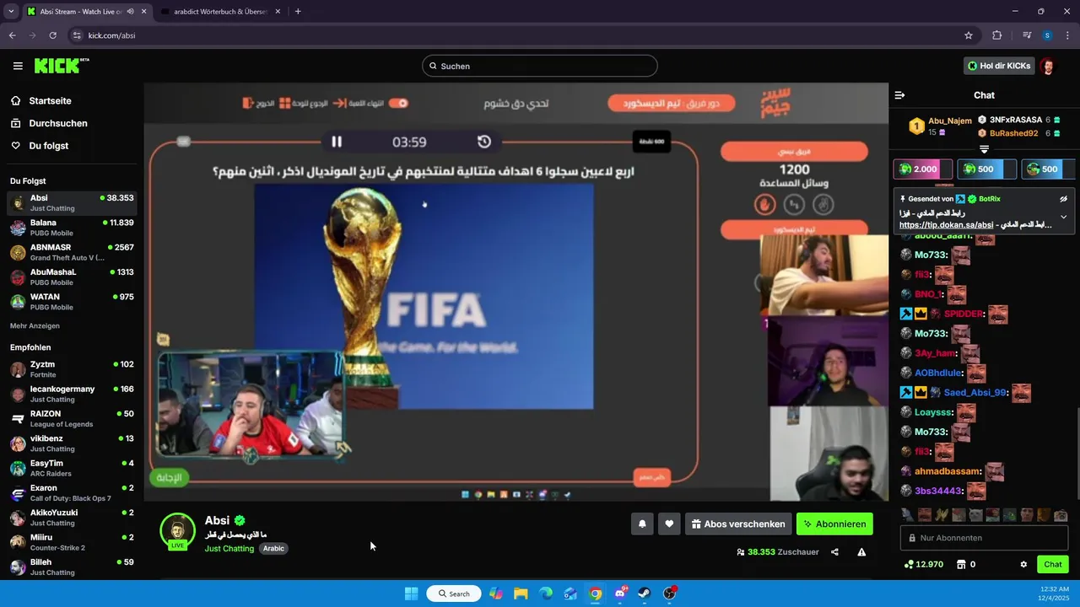Open chat settings gear icon
Screen dimensions: 1080x607
(x=1023, y=564)
